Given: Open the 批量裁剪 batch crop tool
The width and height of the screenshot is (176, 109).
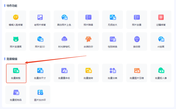Looking at the screenshot, I should [16, 73].
